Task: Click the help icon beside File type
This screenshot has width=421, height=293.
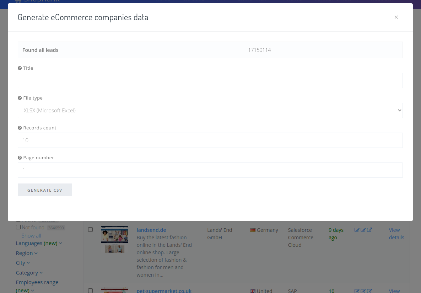Action: 20,98
